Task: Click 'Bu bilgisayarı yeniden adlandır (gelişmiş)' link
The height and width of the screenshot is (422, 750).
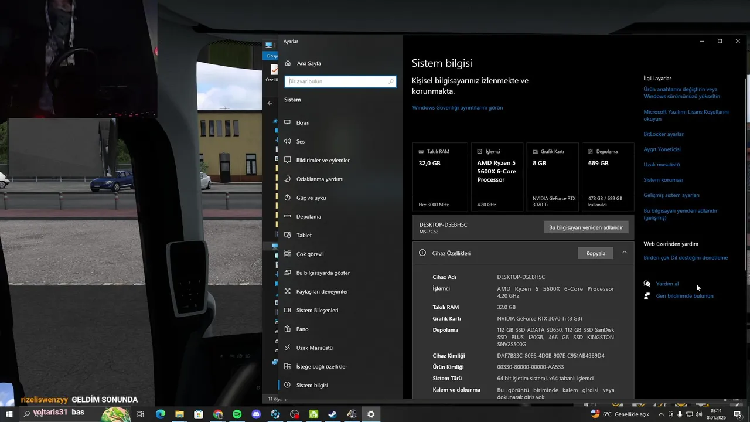Action: pyautogui.click(x=680, y=214)
